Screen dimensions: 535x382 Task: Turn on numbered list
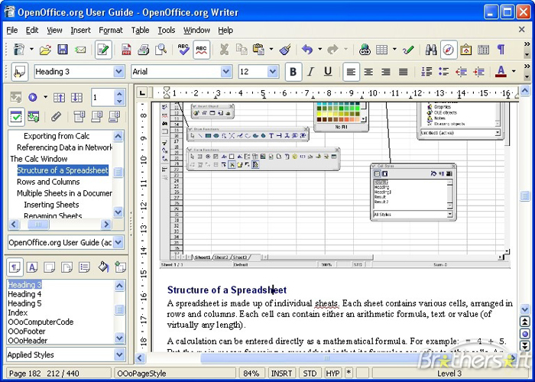(426, 72)
